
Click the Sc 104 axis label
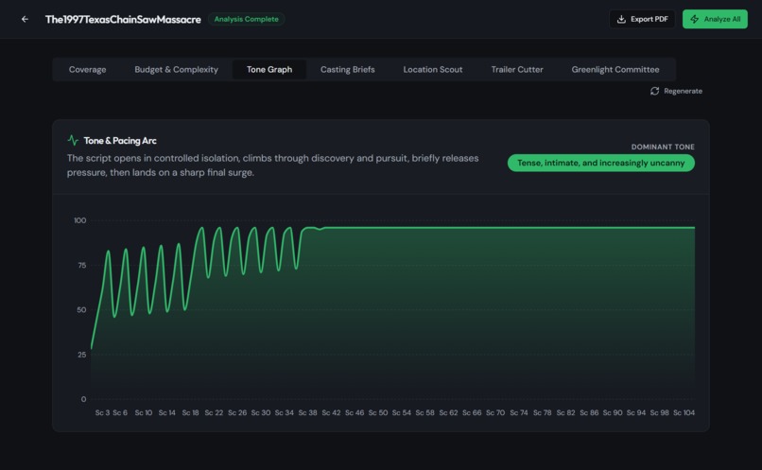coord(684,412)
